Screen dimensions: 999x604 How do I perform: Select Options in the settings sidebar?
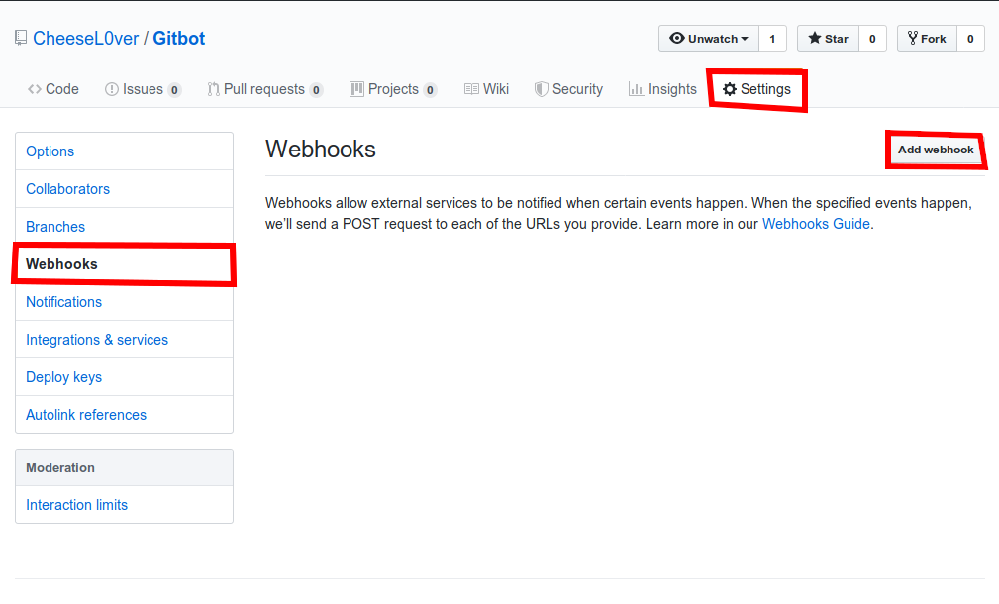pos(124,151)
